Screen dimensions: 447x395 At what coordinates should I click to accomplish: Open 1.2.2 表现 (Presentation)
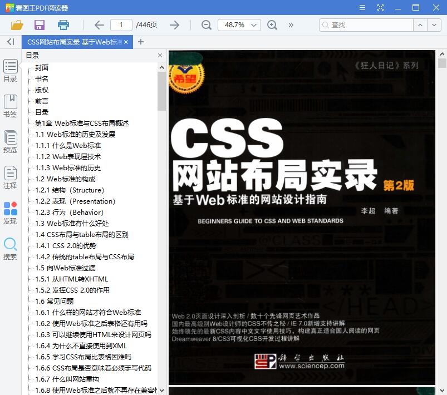[75, 201]
